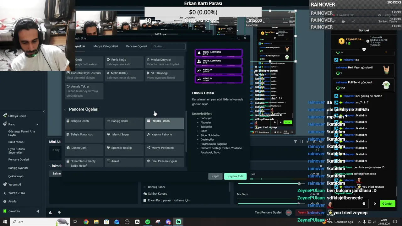Select the Etkinlik Listesi widget
Image resolution: width=402 pixels, height=226 pixels.
pos(164,123)
